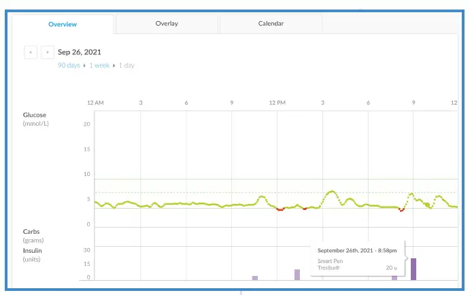The image size is (472, 295).
Task: Show the 90 days view
Action: pyautogui.click(x=69, y=65)
